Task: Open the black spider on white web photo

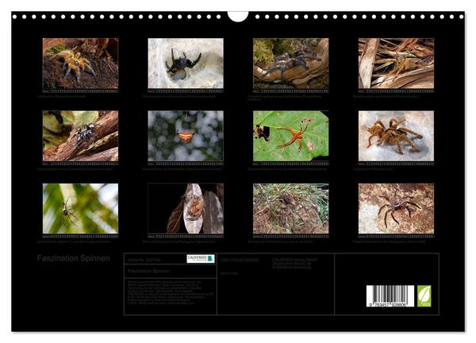Action: click(x=186, y=64)
